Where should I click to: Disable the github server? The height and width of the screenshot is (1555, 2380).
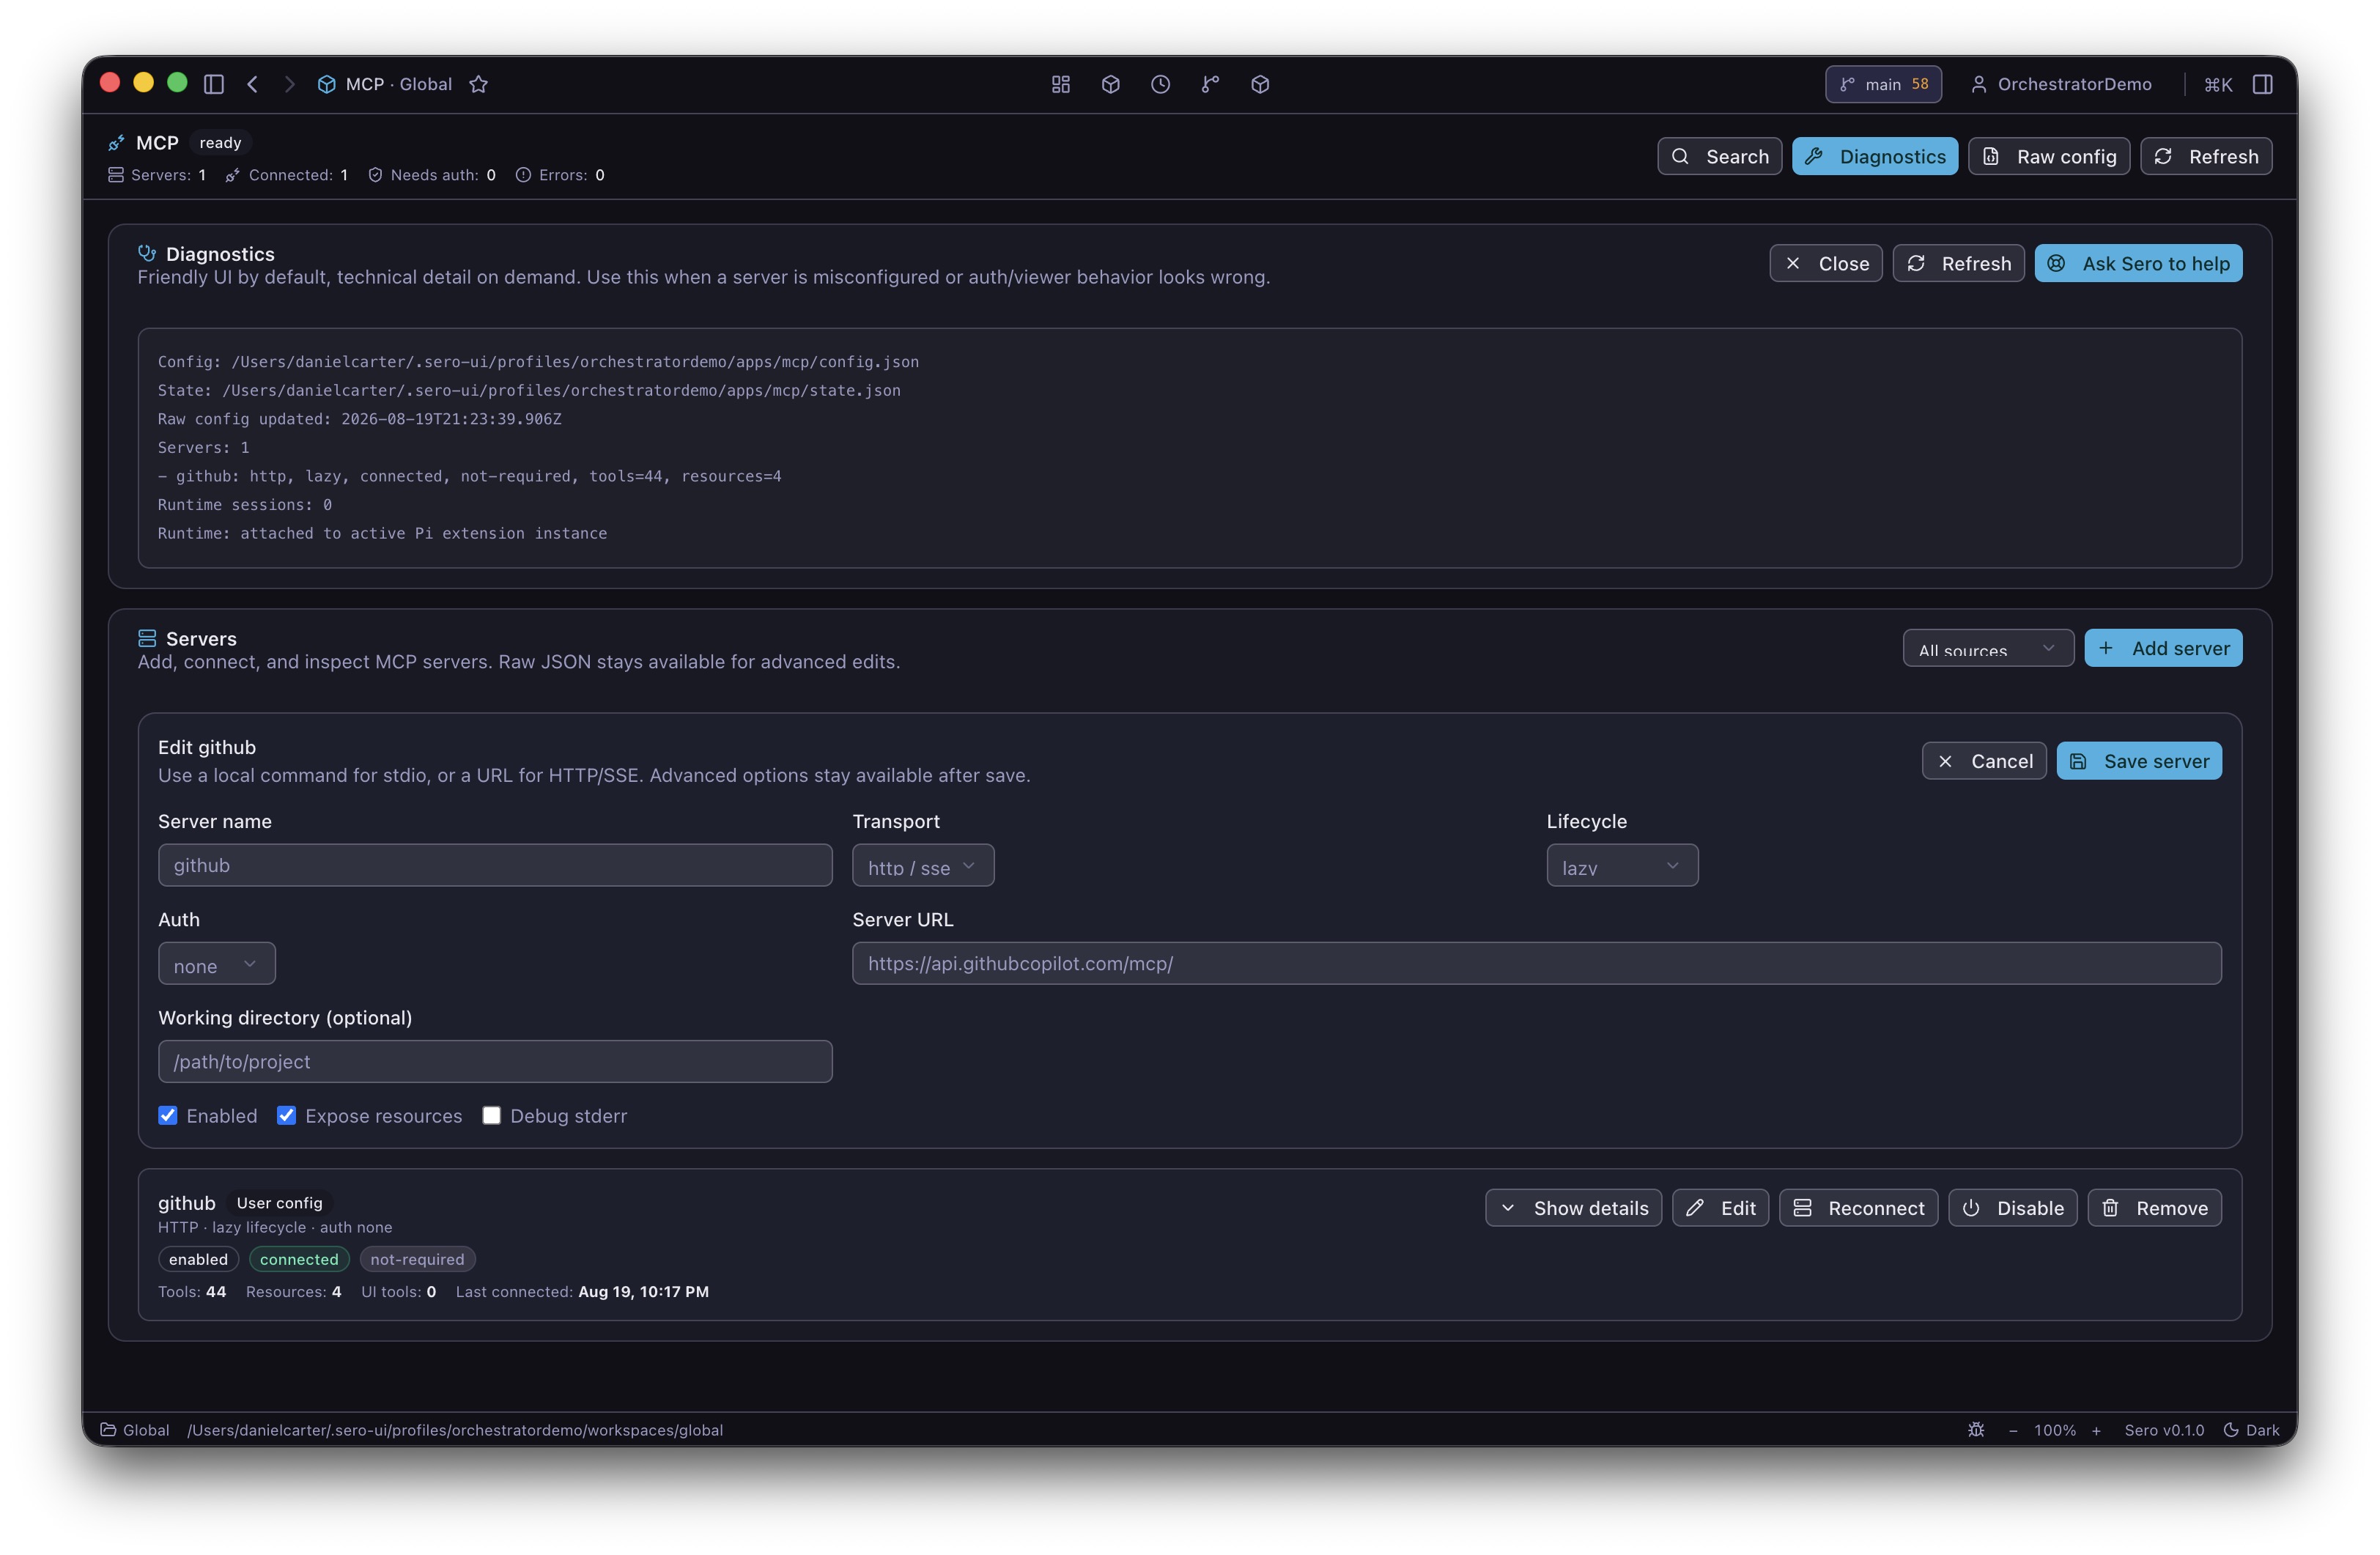[x=2013, y=1208]
